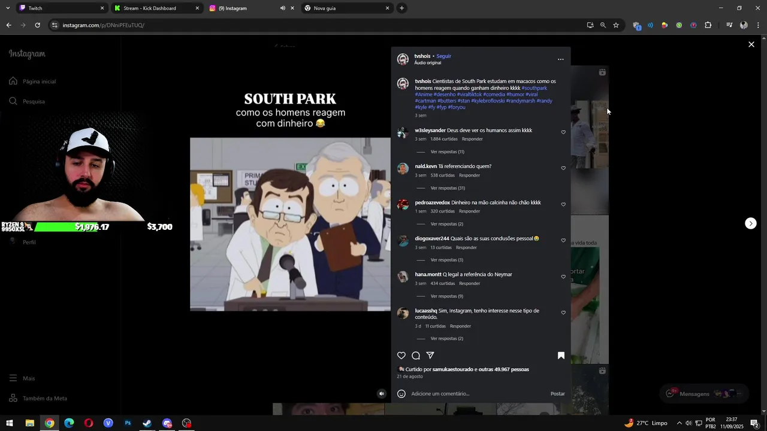The height and width of the screenshot is (431, 767).
Task: Expand 'Ver respostas (31)' replies
Action: click(448, 188)
